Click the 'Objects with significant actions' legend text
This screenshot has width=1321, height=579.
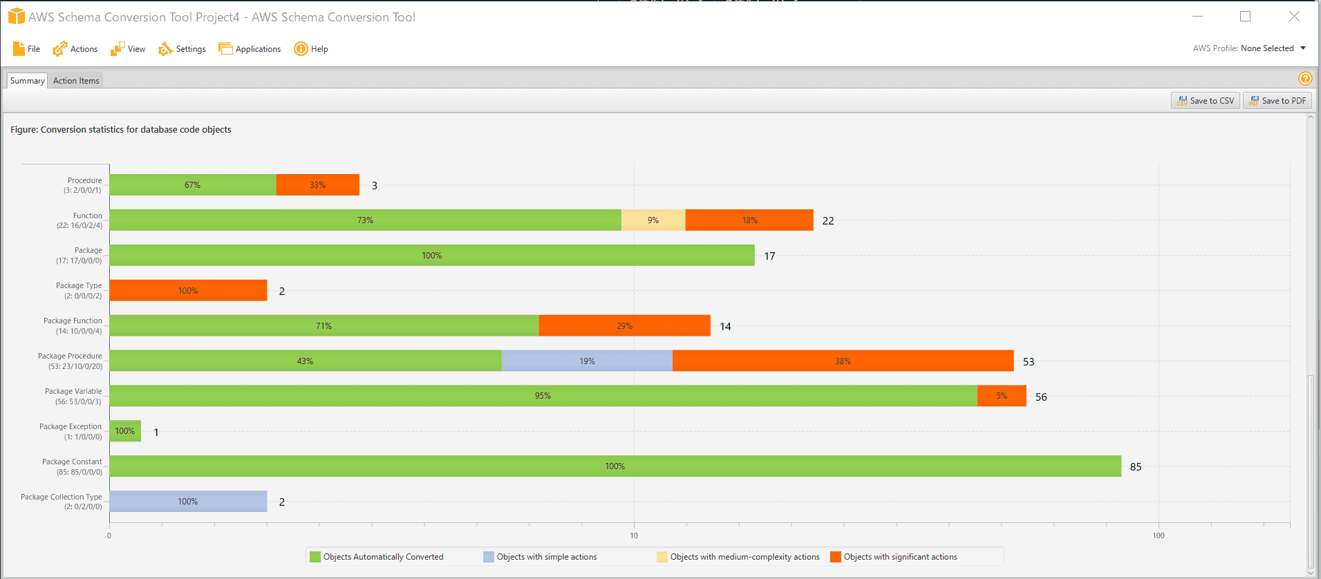click(x=901, y=557)
